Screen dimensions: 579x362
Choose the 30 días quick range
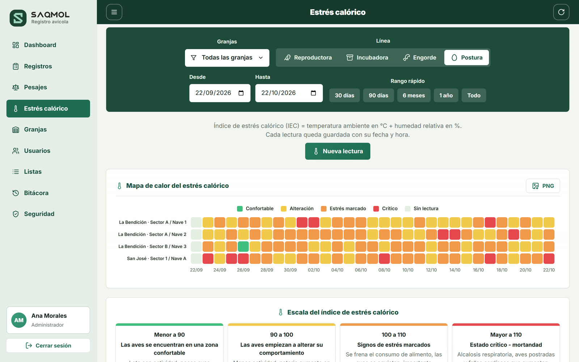click(345, 96)
